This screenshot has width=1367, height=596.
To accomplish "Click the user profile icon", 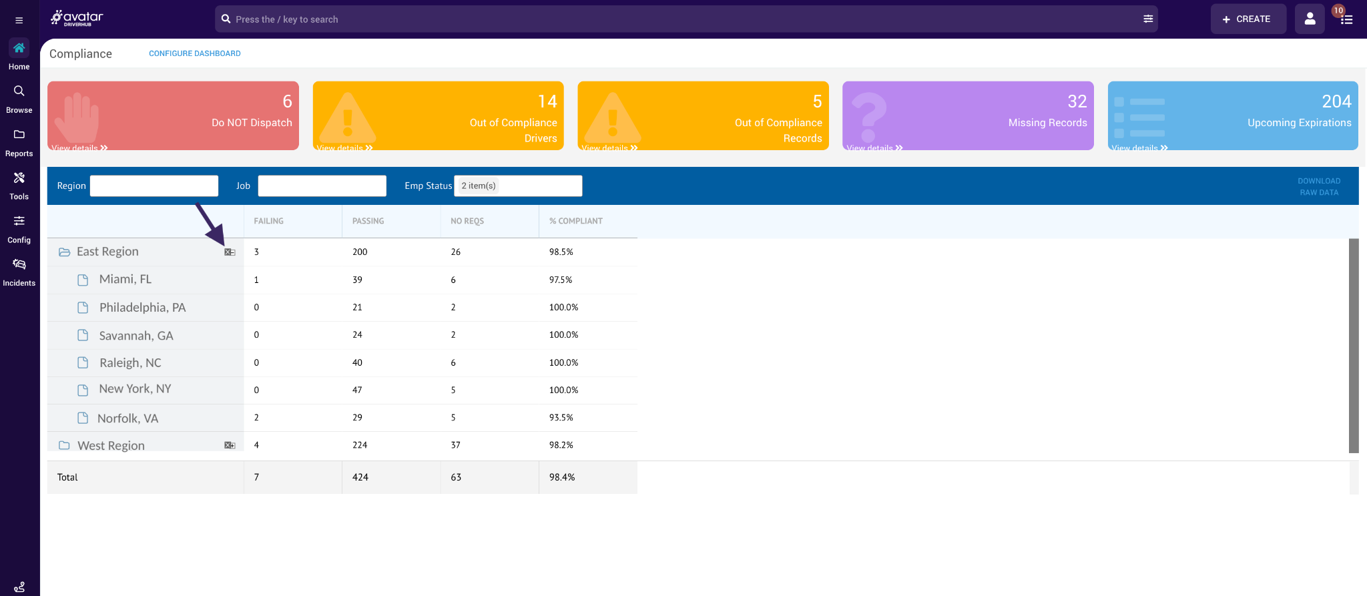I will click(x=1310, y=19).
